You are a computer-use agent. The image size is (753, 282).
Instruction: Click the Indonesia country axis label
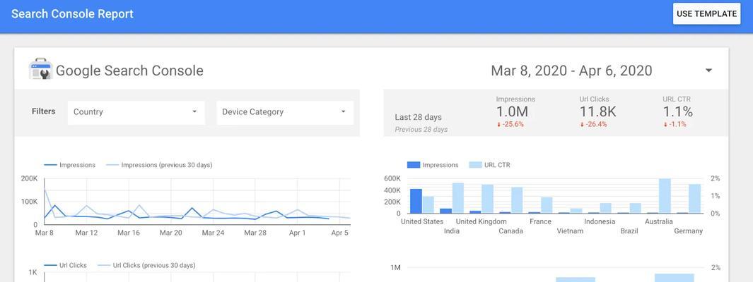(600, 221)
